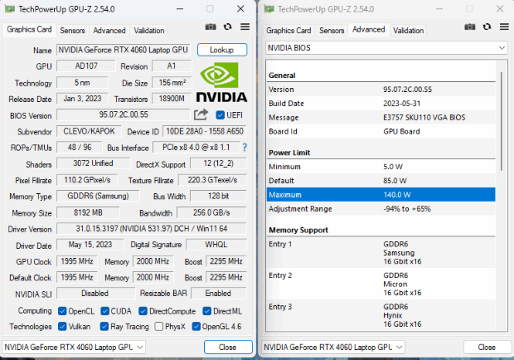Click the BIOS export share icon
Viewport: 514px width, 360px height.
point(201,114)
